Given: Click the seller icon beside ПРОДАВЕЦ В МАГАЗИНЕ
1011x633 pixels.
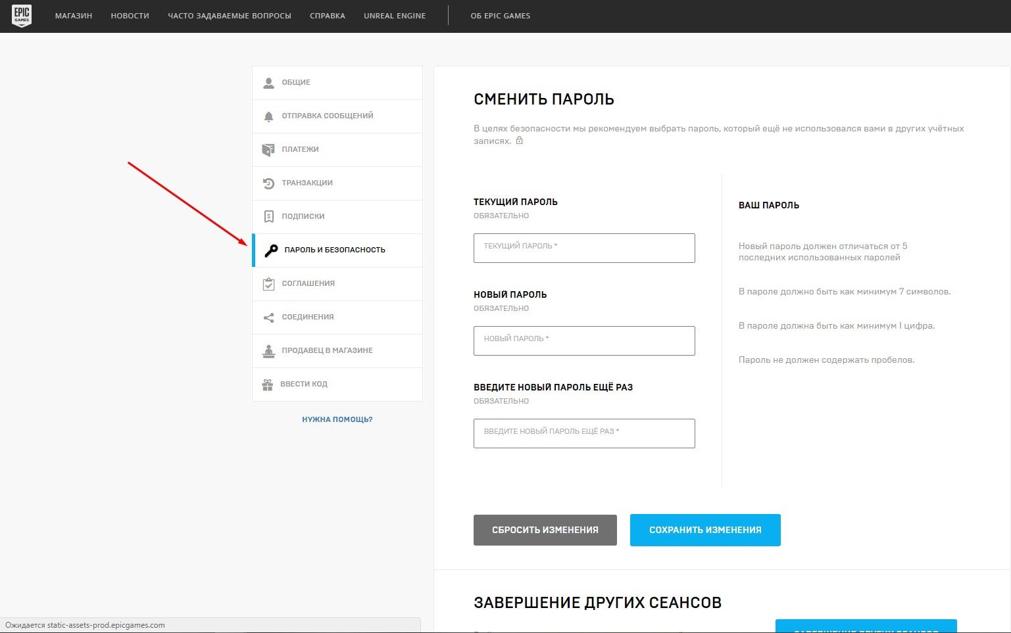Looking at the screenshot, I should click(x=268, y=351).
